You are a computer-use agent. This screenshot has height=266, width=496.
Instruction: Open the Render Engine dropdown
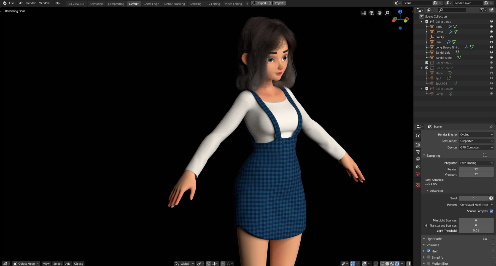[476, 135]
